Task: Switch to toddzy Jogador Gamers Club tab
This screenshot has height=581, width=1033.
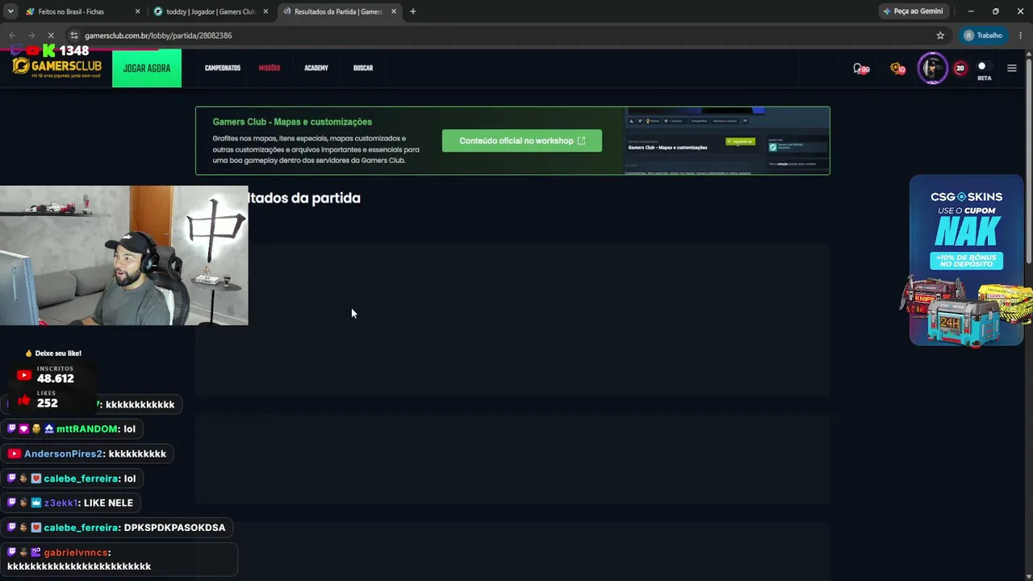Action: pyautogui.click(x=211, y=11)
